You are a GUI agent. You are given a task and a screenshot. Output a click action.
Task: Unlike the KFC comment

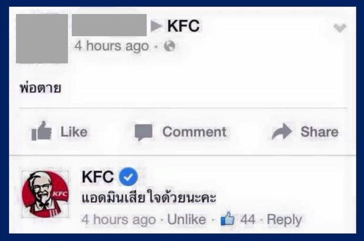(x=187, y=220)
